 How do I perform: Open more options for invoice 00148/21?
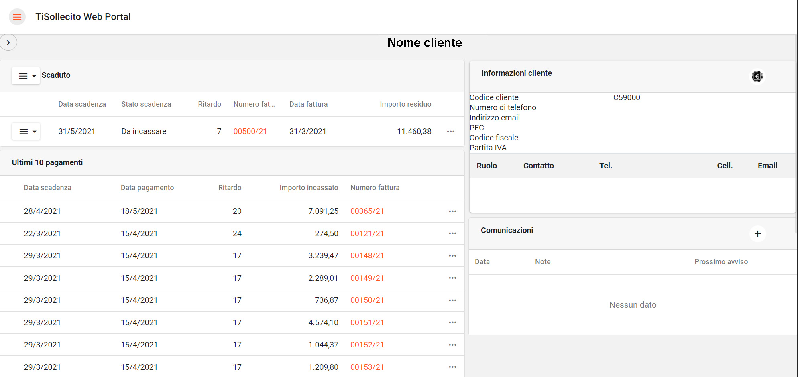[x=452, y=255]
